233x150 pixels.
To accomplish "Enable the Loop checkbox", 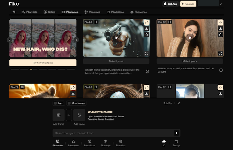I will [x=56, y=103].
